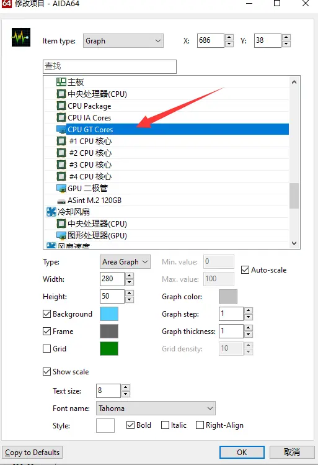Toggle the Show scale checkbox
The height and width of the screenshot is (465, 318).
[x=46, y=372]
